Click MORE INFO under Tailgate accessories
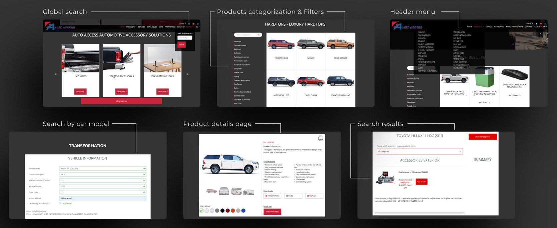Screen dimensions: 557x228 point(121,91)
